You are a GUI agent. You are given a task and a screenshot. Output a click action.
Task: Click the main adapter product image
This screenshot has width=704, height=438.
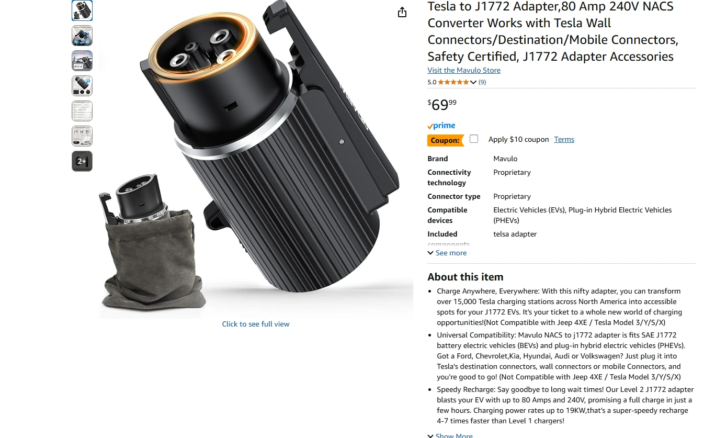(256, 157)
